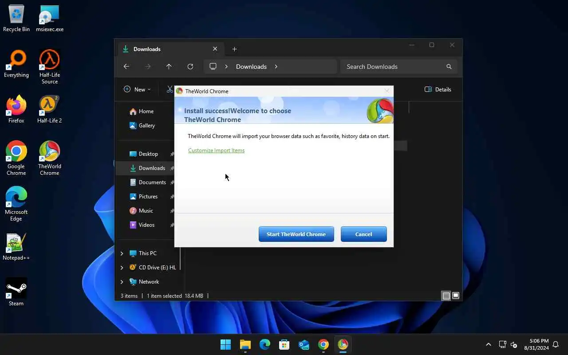Viewport: 568px width, 355px height.
Task: Open Desktop in Explorer sidebar
Action: tap(148, 154)
